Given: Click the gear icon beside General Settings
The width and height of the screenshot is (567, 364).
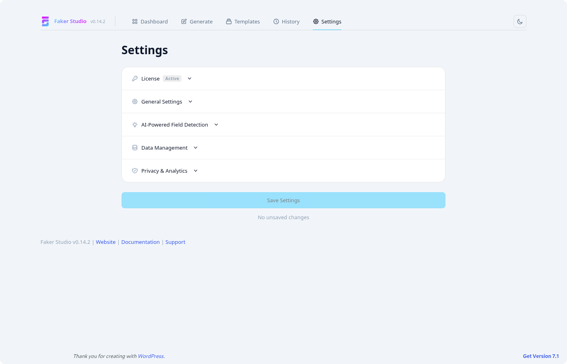Looking at the screenshot, I should (x=135, y=102).
